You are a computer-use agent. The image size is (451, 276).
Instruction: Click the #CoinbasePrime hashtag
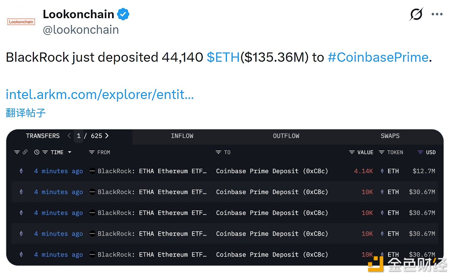tap(378, 57)
